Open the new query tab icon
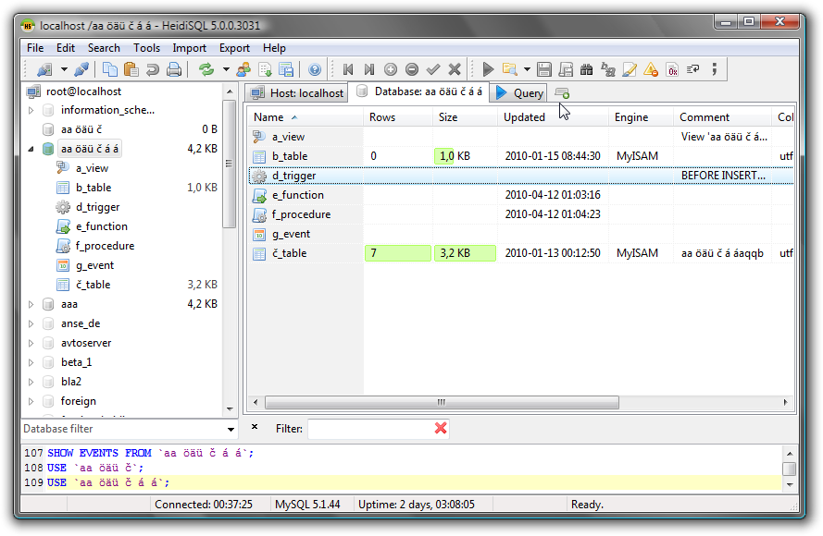This screenshot has width=823, height=536. coord(562,92)
